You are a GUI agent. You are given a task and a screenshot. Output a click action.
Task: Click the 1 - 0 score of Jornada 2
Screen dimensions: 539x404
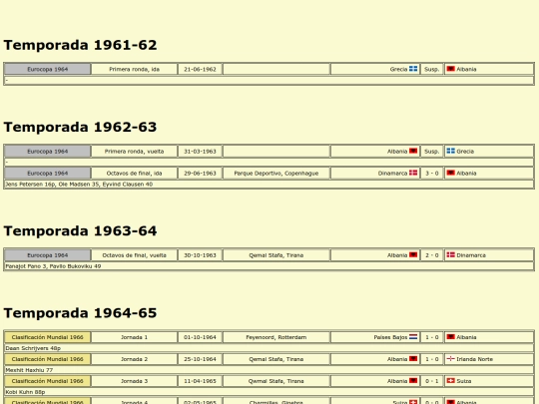pos(432,359)
